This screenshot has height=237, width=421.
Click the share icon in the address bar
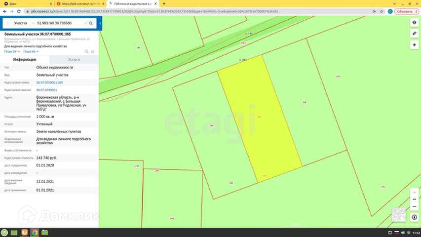[374, 11]
